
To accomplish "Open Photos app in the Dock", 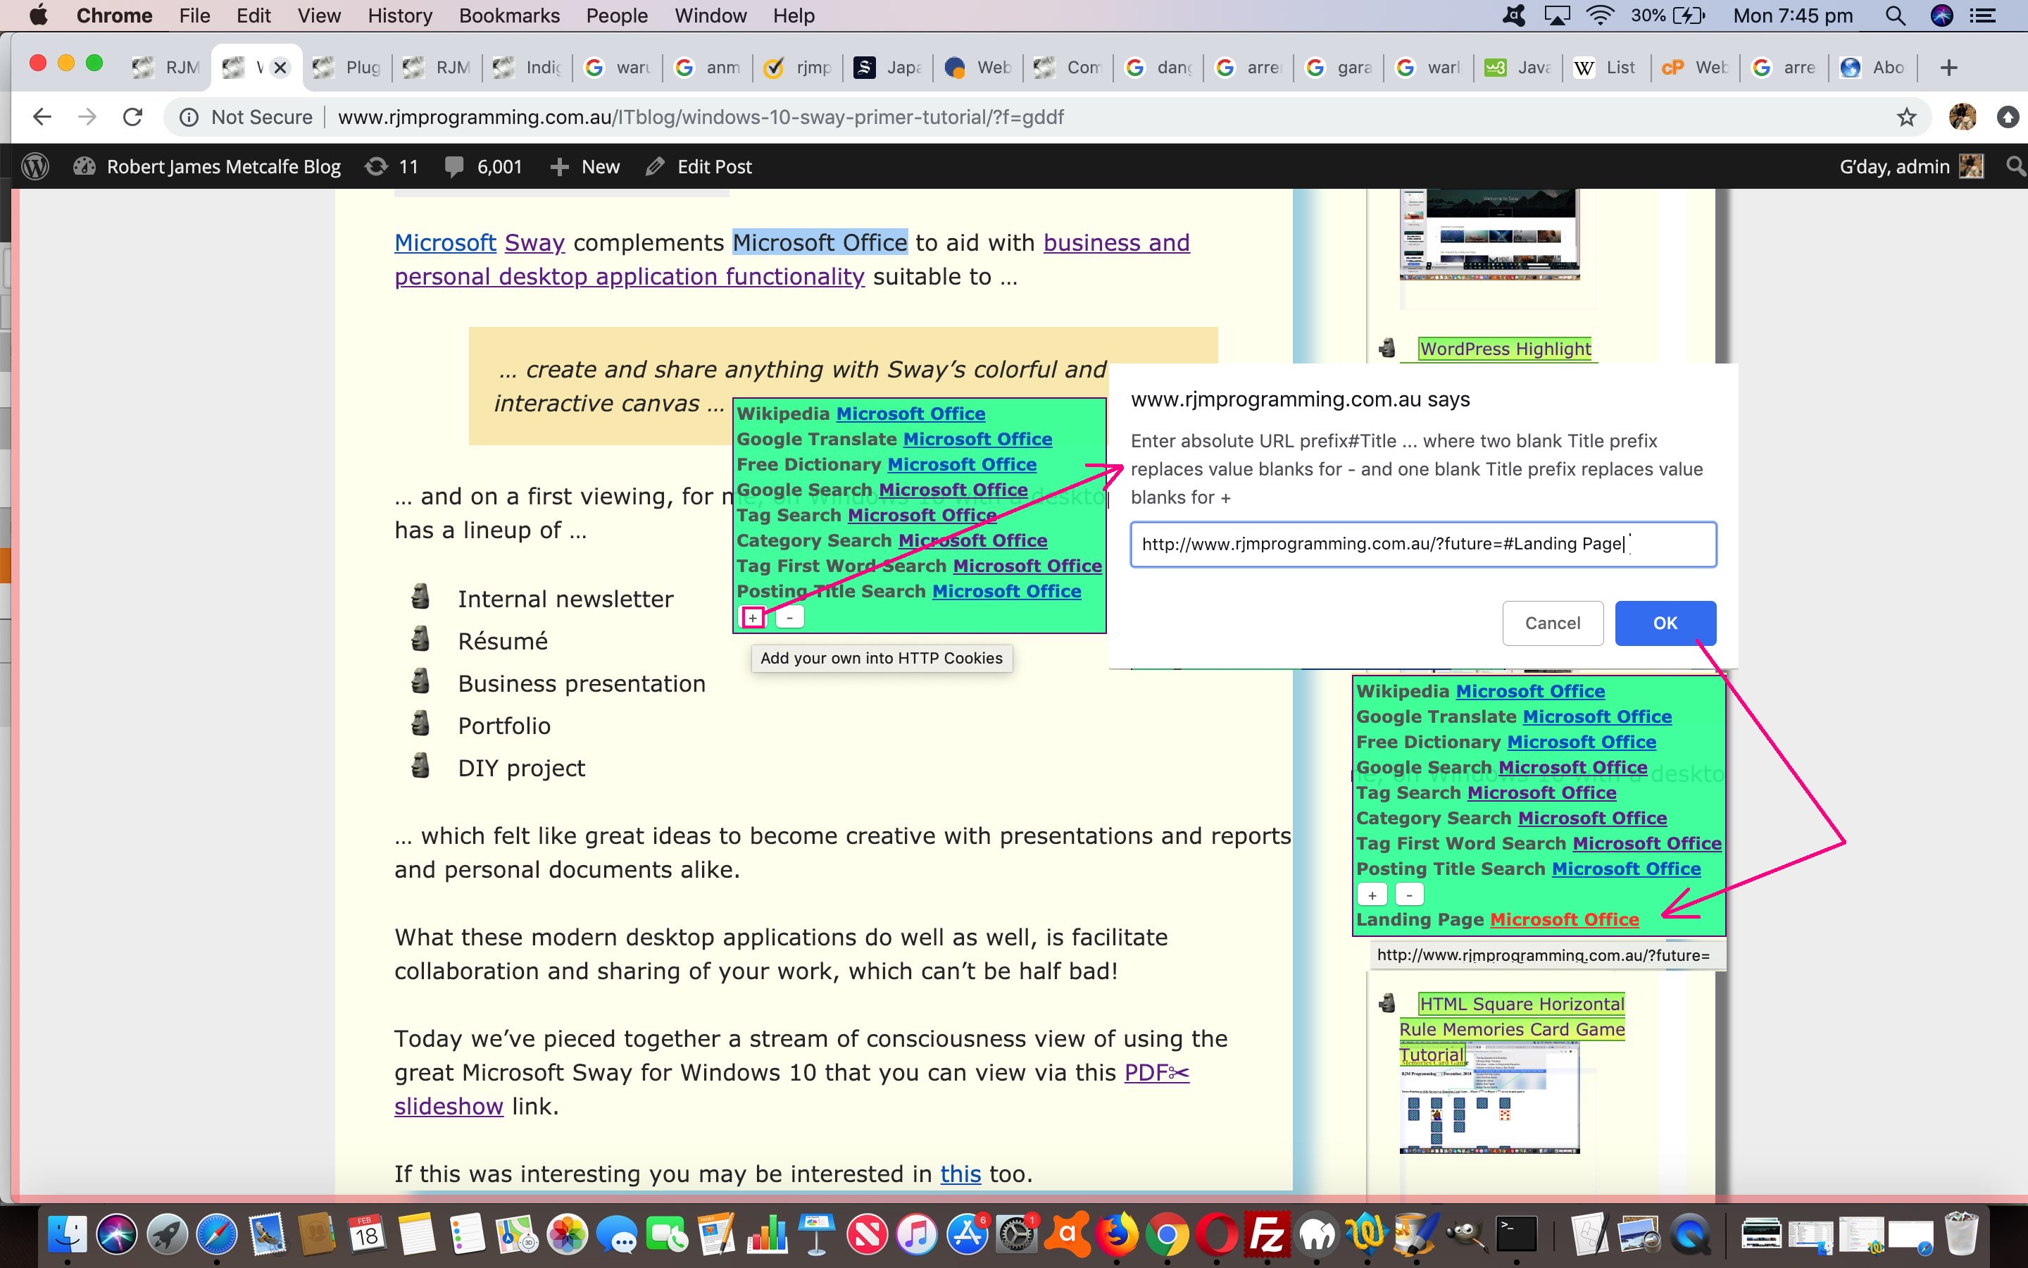I will (568, 1234).
